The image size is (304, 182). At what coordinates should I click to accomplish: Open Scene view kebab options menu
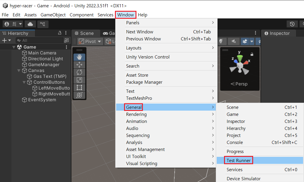point(255,33)
